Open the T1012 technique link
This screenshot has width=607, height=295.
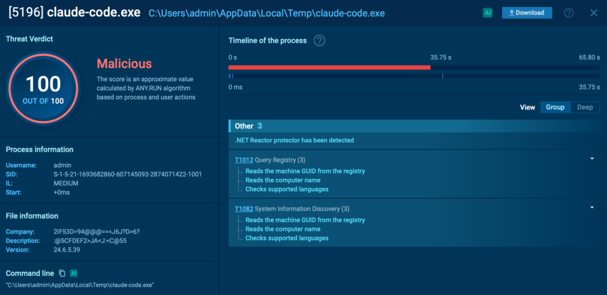point(244,160)
